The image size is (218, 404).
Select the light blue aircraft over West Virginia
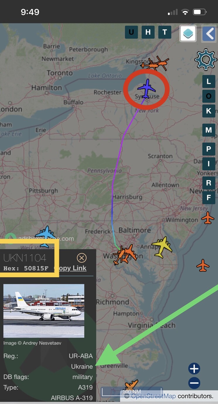45,236
